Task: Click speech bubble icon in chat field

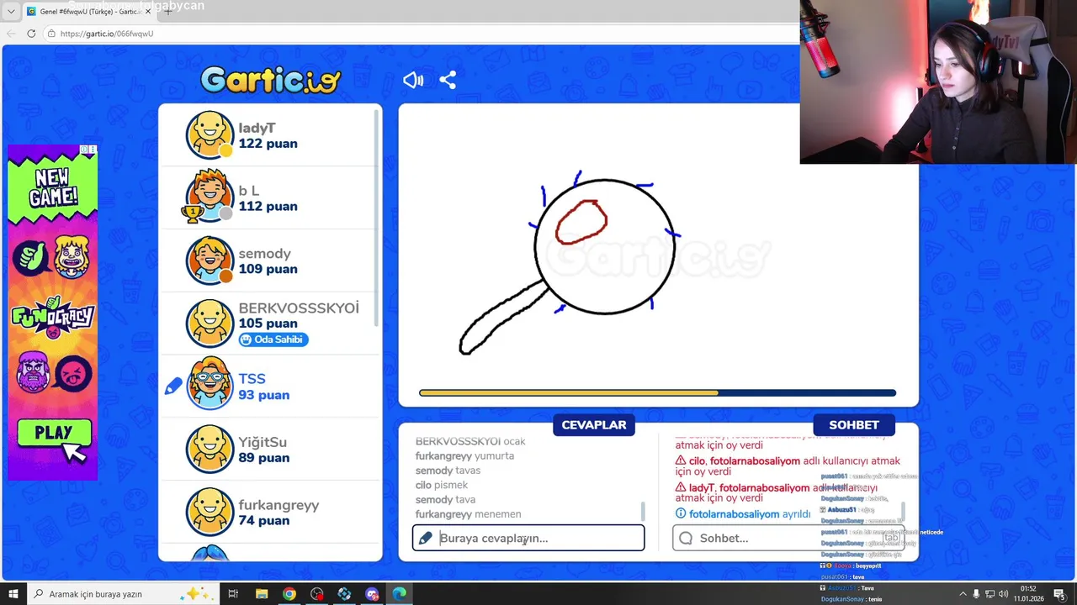Action: (686, 538)
